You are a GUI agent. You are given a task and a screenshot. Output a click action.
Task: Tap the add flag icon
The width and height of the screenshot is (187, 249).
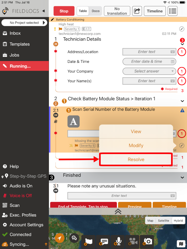[89, 241]
